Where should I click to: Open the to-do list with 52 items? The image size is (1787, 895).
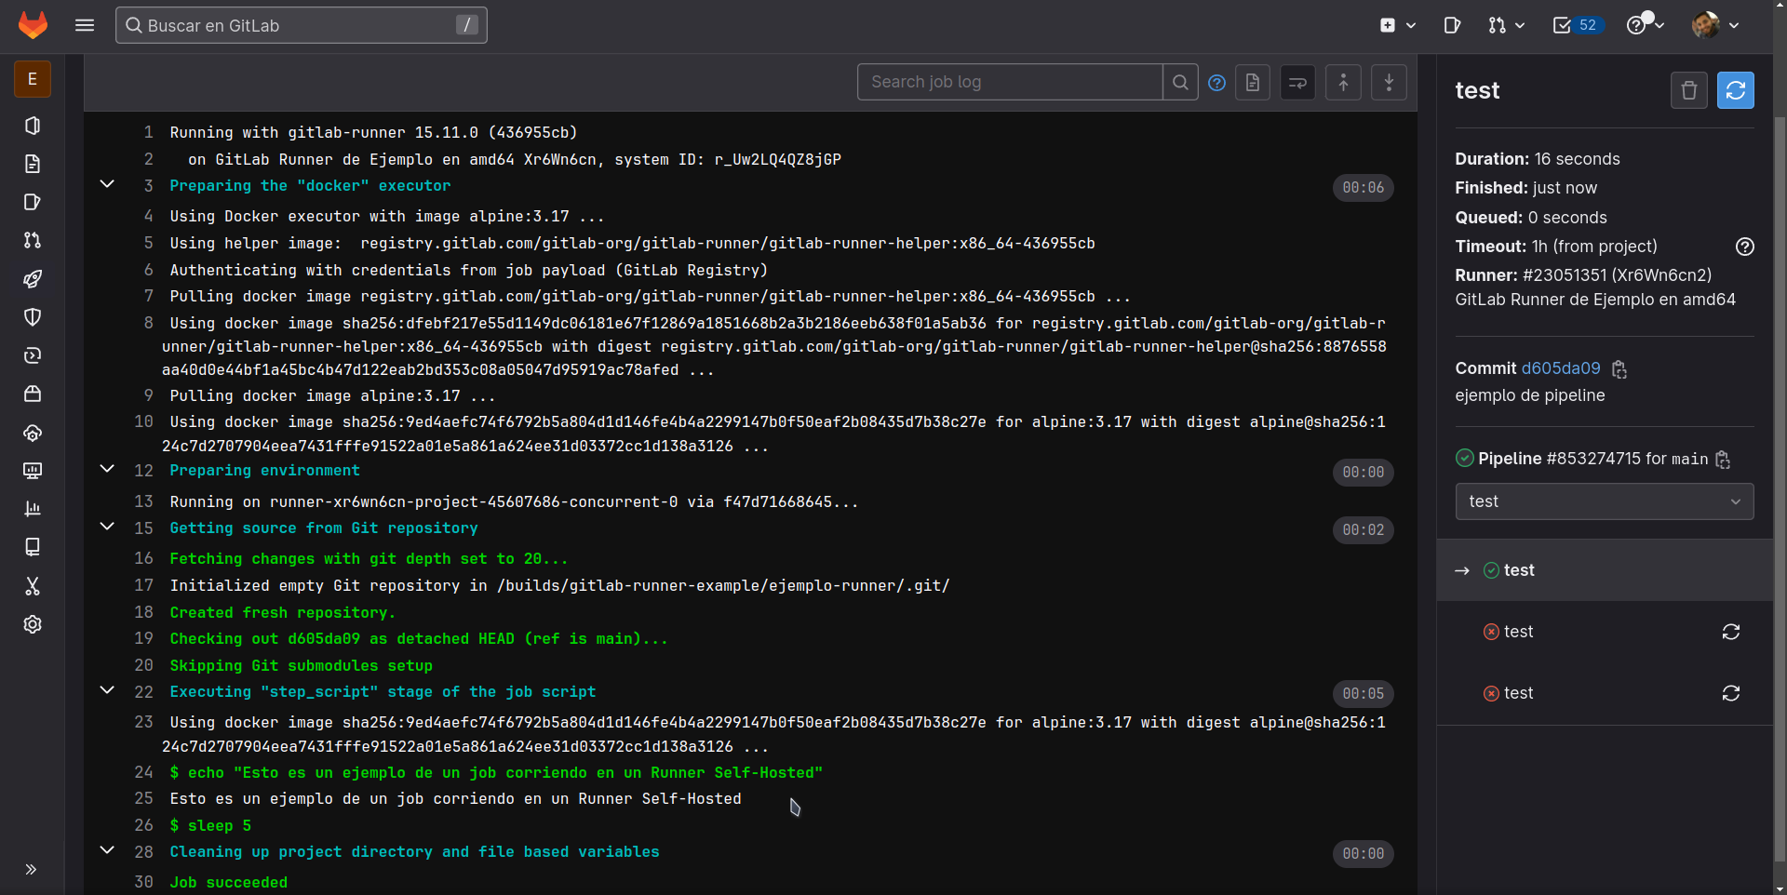point(1578,25)
